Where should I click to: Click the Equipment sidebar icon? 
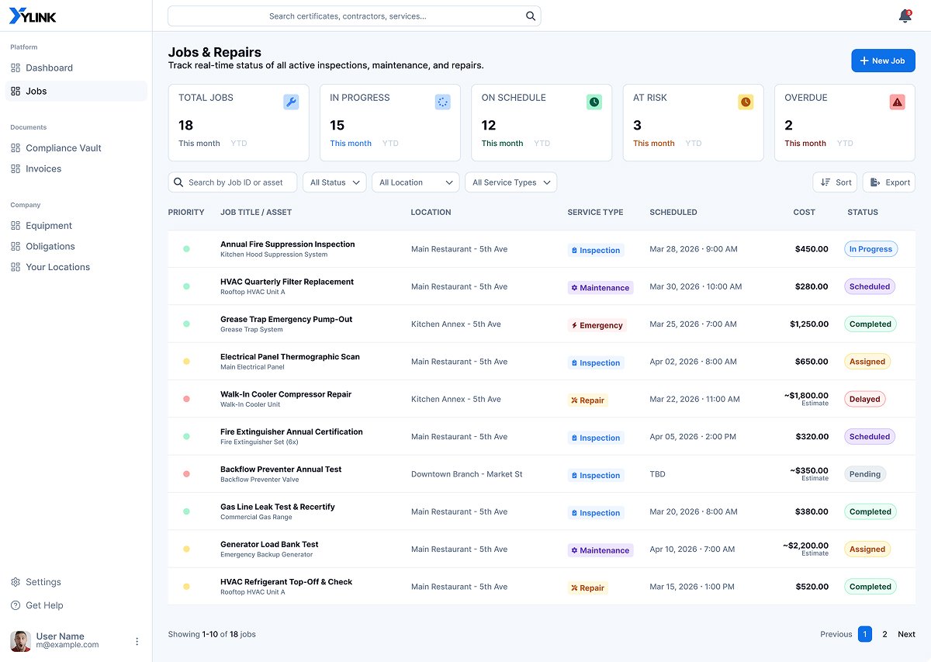click(16, 226)
